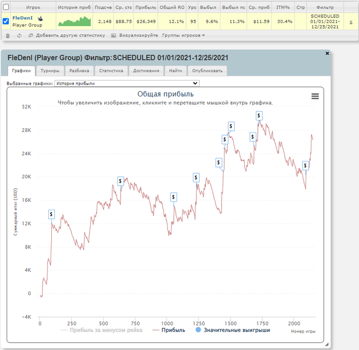This screenshot has height=350, width=359.
Task: Open the Найти tab
Action: tap(175, 71)
